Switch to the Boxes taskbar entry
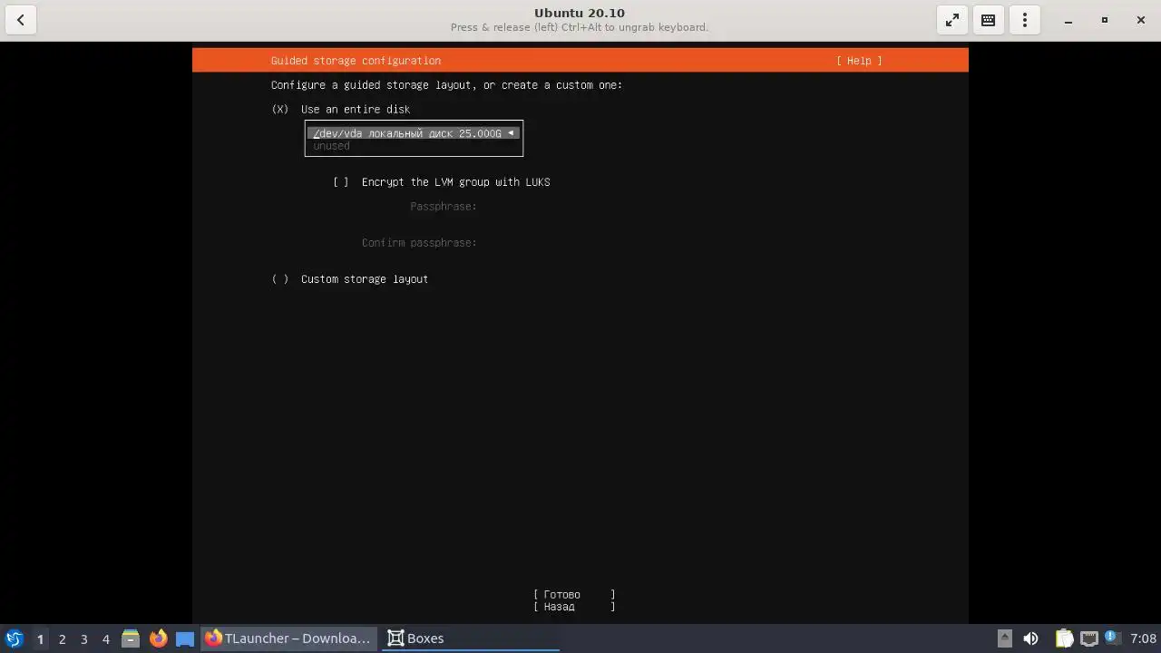 [x=470, y=638]
